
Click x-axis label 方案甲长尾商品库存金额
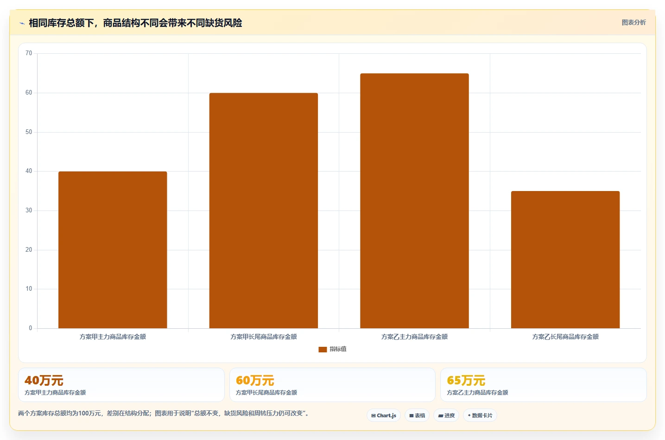264,337
